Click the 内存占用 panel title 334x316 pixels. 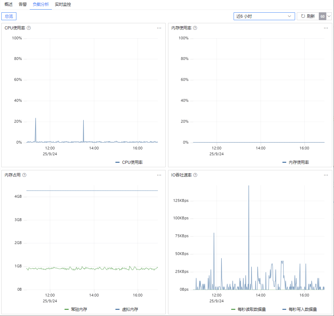pos(13,175)
